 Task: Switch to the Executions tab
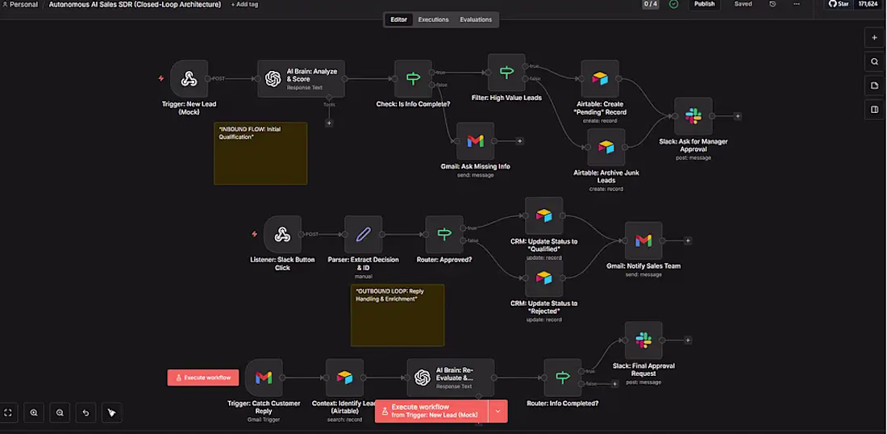point(433,19)
